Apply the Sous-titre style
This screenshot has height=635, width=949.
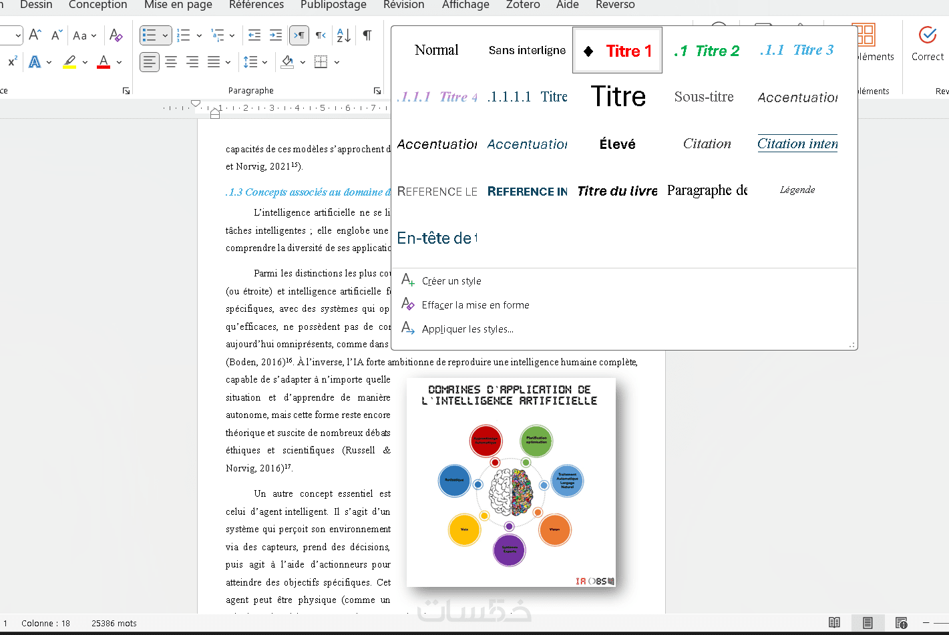(704, 97)
